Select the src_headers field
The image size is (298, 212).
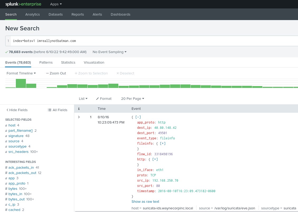[x=18, y=152]
